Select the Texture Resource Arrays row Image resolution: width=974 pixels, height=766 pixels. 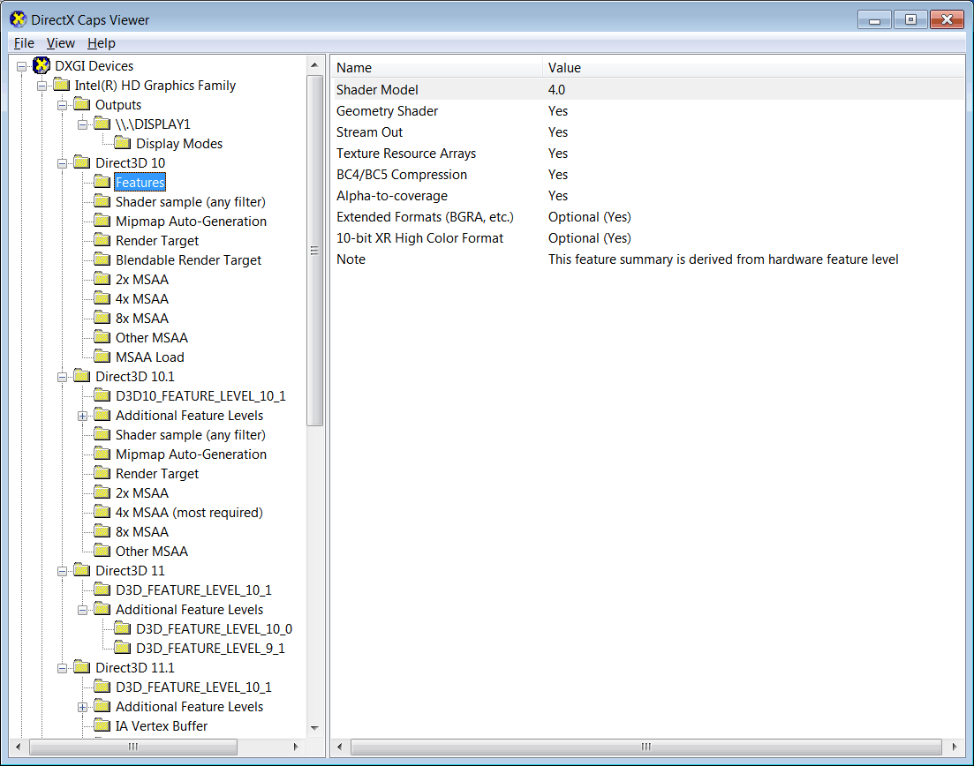point(648,153)
